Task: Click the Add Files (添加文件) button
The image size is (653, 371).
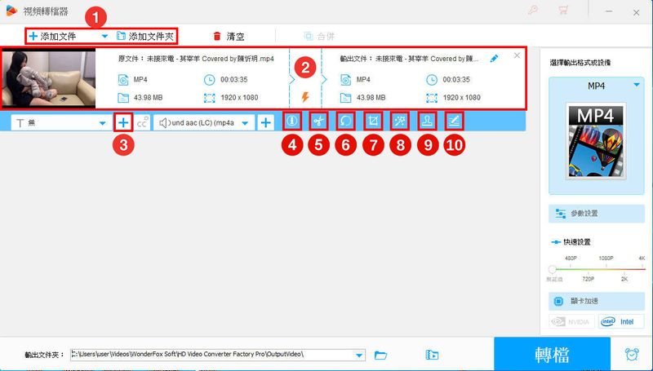Action: tap(52, 36)
